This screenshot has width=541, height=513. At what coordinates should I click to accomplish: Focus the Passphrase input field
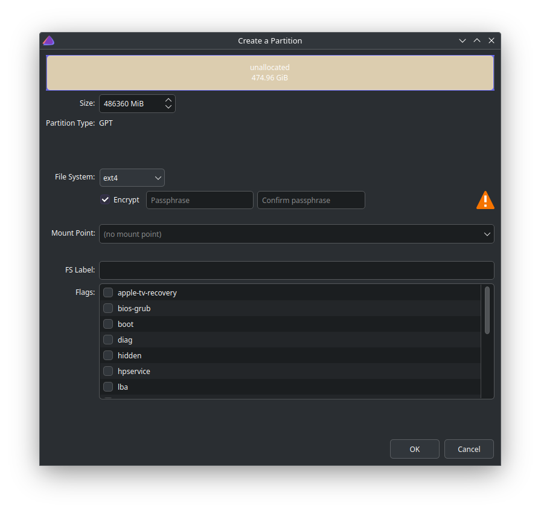200,200
